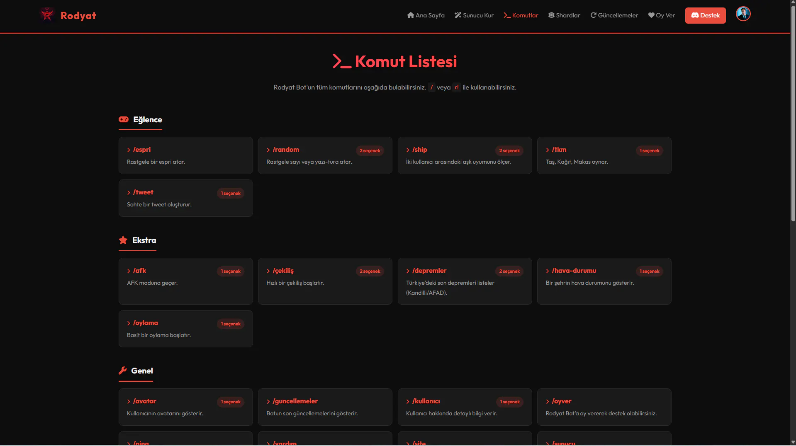Image resolution: width=796 pixels, height=446 pixels.
Task: Click the page vertical scrollbar thumb
Action: coord(793,114)
